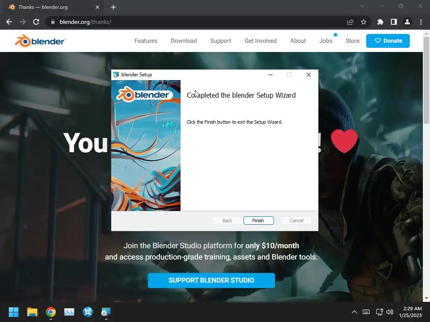
Task: Click the Chrome taskbar icon
Action: 51,312
